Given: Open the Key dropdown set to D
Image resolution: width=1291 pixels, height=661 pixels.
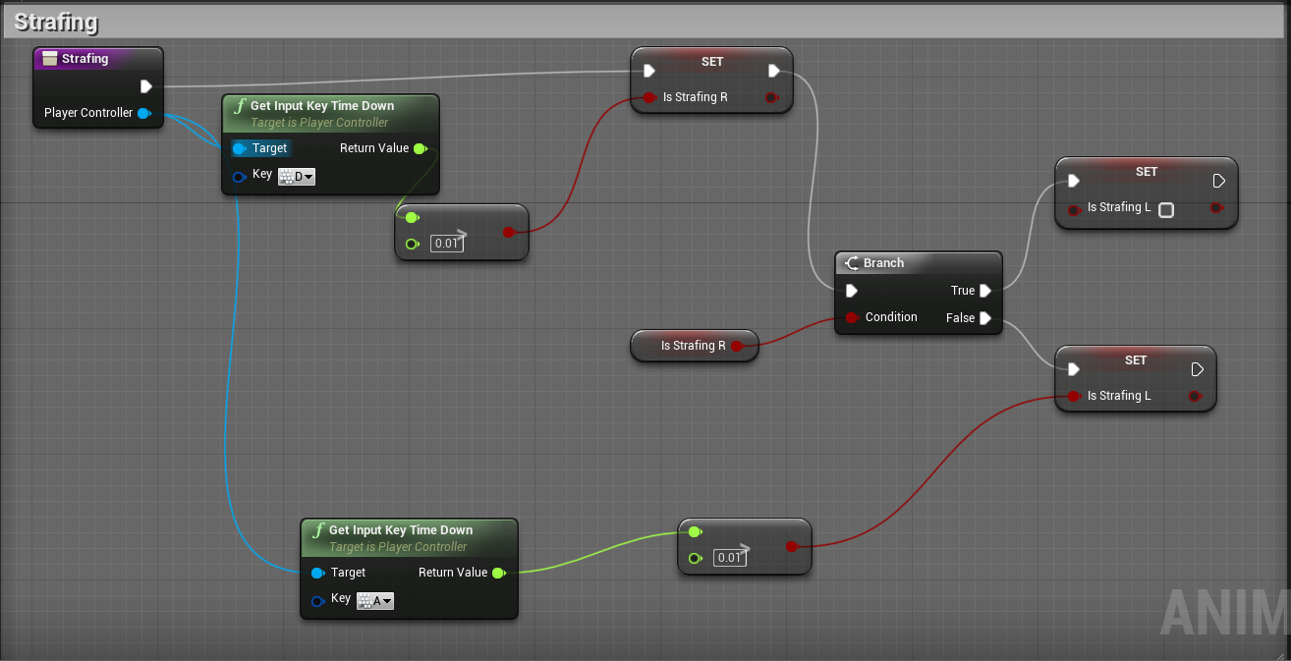Looking at the screenshot, I should [x=297, y=177].
